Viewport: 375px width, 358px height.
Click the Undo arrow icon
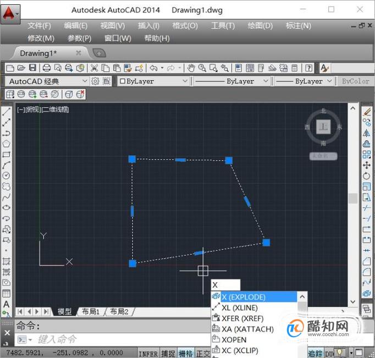coord(153,68)
